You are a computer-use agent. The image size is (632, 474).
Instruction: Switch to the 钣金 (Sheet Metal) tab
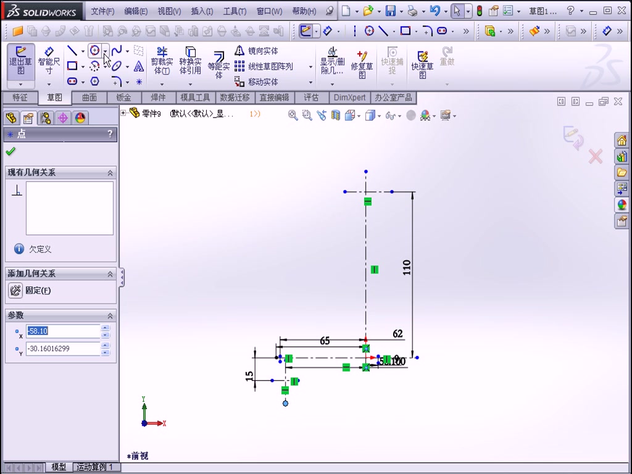[x=123, y=98]
